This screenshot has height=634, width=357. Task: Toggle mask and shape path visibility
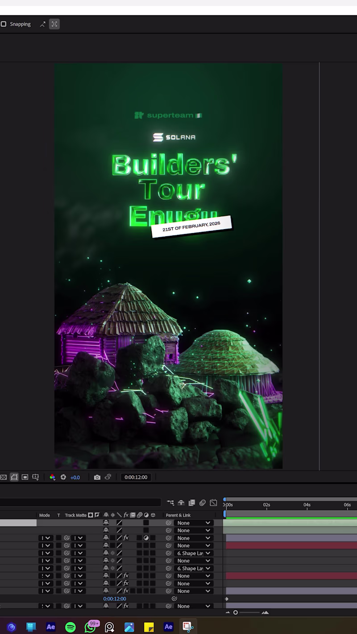click(14, 477)
